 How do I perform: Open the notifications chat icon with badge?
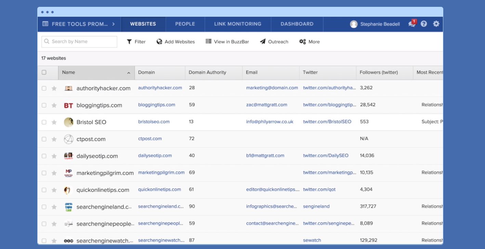pos(412,24)
